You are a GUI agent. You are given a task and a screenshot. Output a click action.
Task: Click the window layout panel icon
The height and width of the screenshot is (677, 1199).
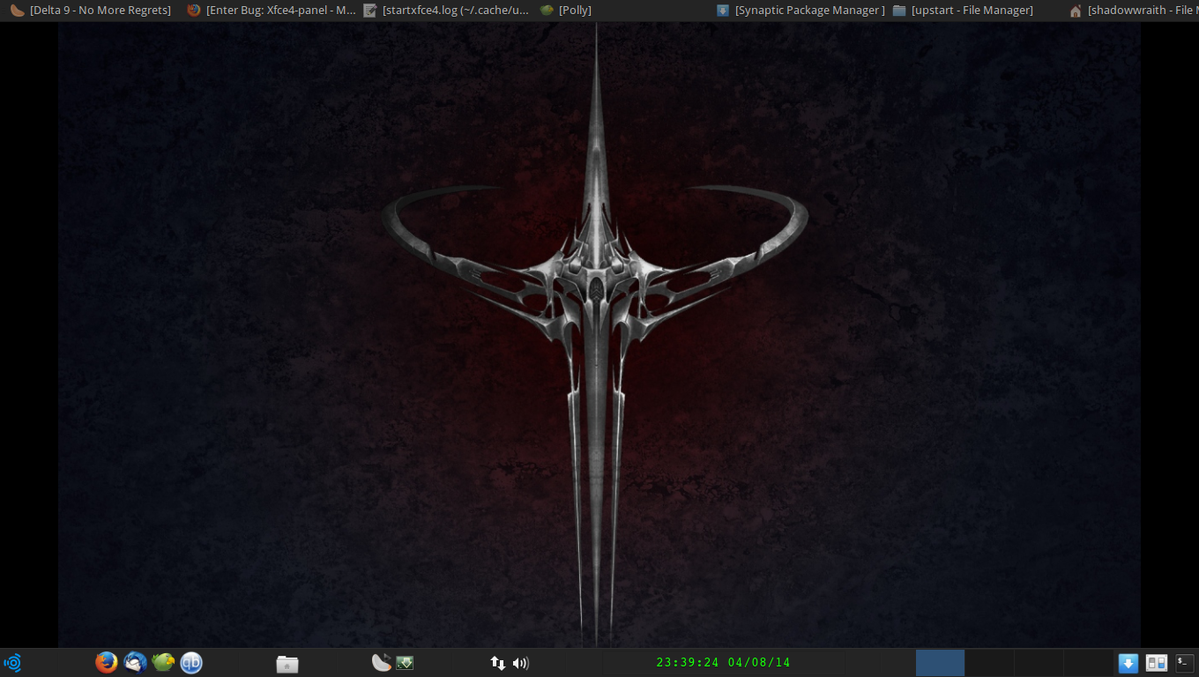click(1156, 663)
